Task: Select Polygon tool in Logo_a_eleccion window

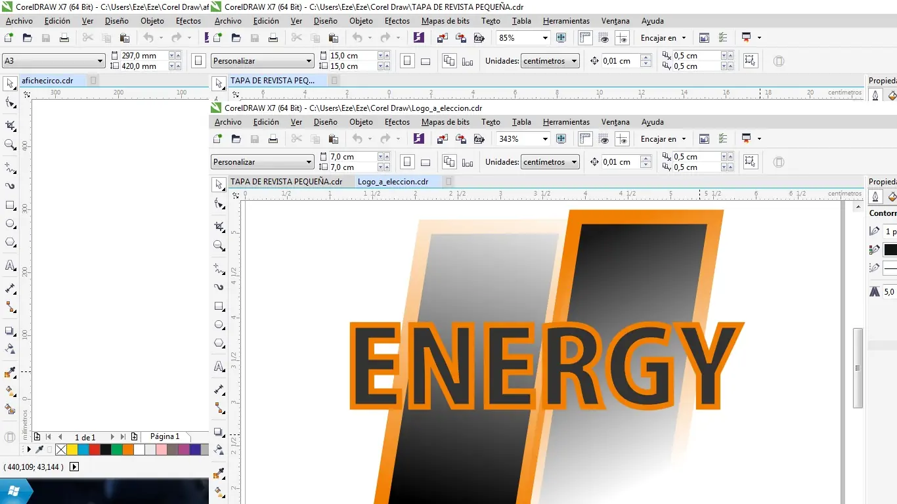Action: (219, 343)
